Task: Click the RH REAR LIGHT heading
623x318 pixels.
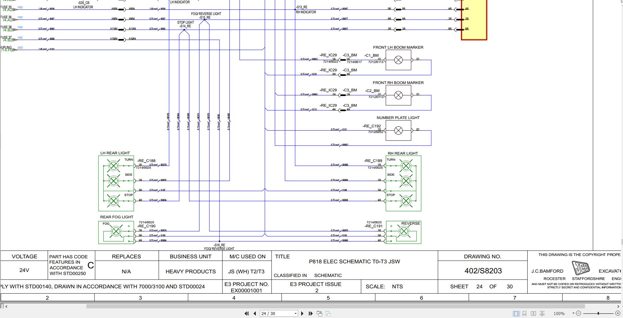Action: (x=403, y=154)
